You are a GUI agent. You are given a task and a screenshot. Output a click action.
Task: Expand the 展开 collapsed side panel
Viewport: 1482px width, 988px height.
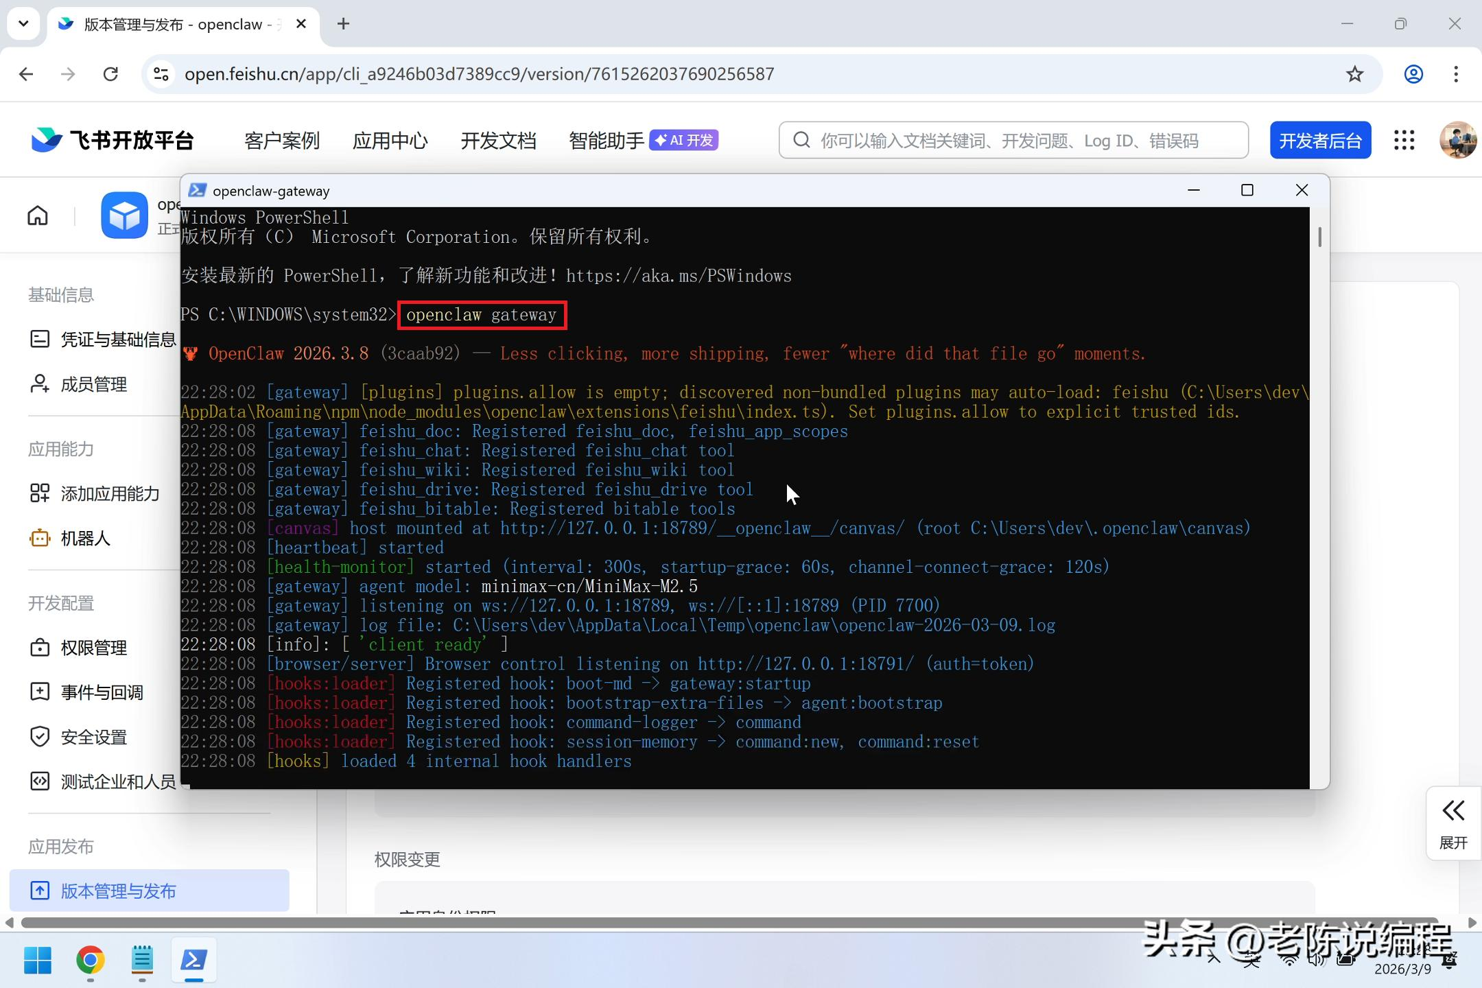point(1453,823)
